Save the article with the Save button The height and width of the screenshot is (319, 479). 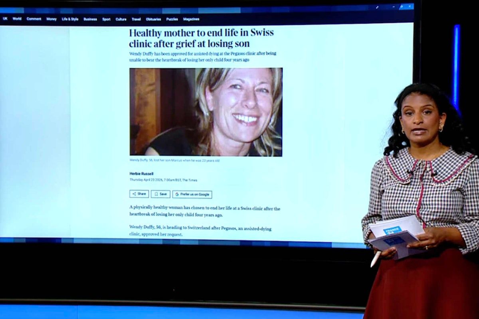(160, 194)
